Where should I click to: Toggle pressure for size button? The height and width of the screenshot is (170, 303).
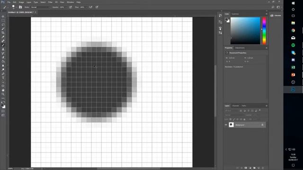[x=97, y=7]
